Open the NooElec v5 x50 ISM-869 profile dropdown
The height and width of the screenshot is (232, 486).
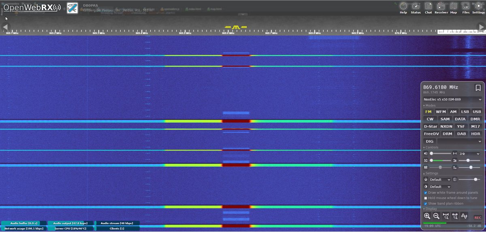[453, 99]
